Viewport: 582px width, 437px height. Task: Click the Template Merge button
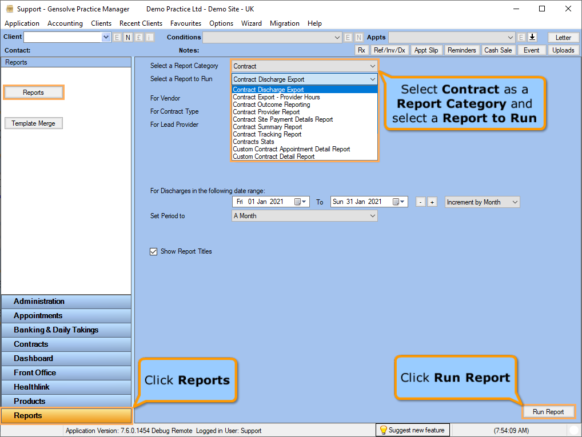33,123
